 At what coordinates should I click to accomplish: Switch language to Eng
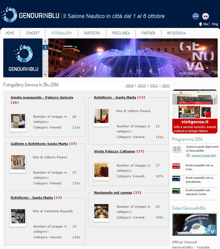point(215,24)
